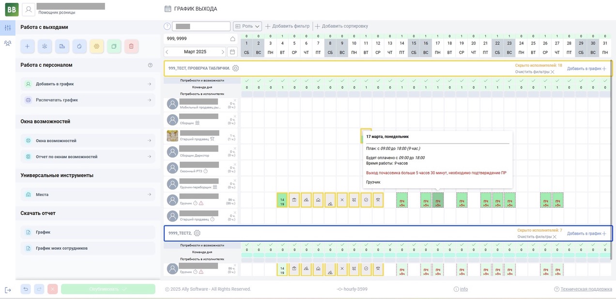Select the day 17 column header
The image size is (616, 299).
pos(438,47)
